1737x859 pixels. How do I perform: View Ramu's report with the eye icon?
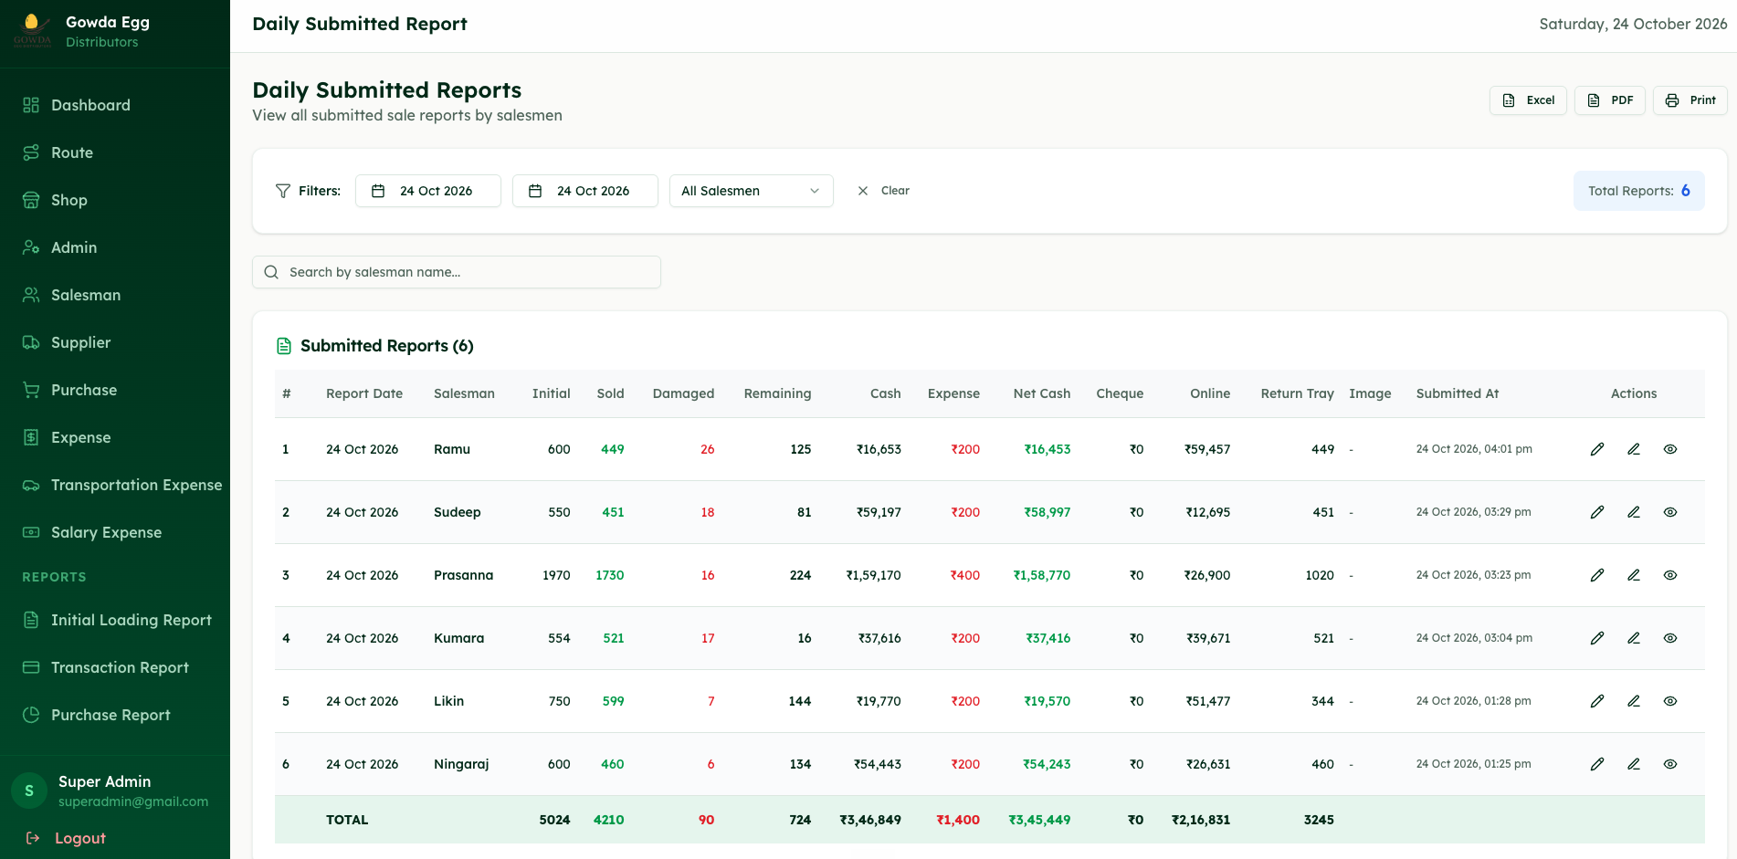1670,449
